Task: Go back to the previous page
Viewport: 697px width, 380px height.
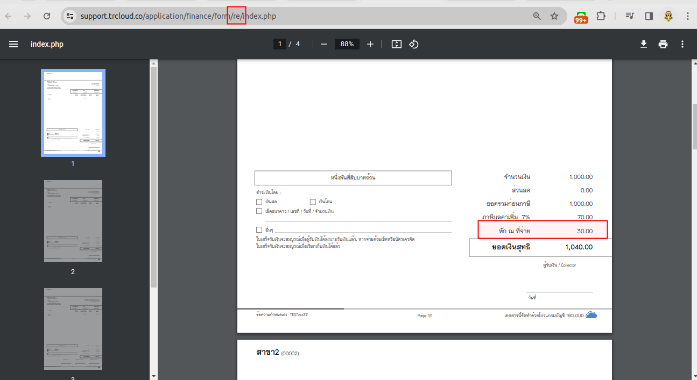Action: pyautogui.click(x=9, y=16)
